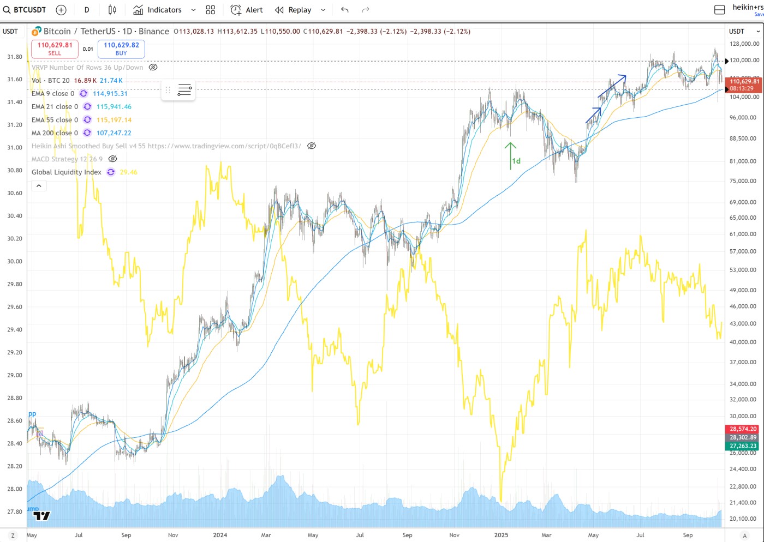Open the USDT currency dropdown on price axis
The height and width of the screenshot is (542, 764).
pos(744,32)
